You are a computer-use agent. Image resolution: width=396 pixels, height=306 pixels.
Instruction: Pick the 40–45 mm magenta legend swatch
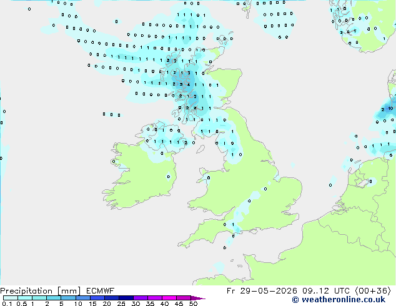169,298
